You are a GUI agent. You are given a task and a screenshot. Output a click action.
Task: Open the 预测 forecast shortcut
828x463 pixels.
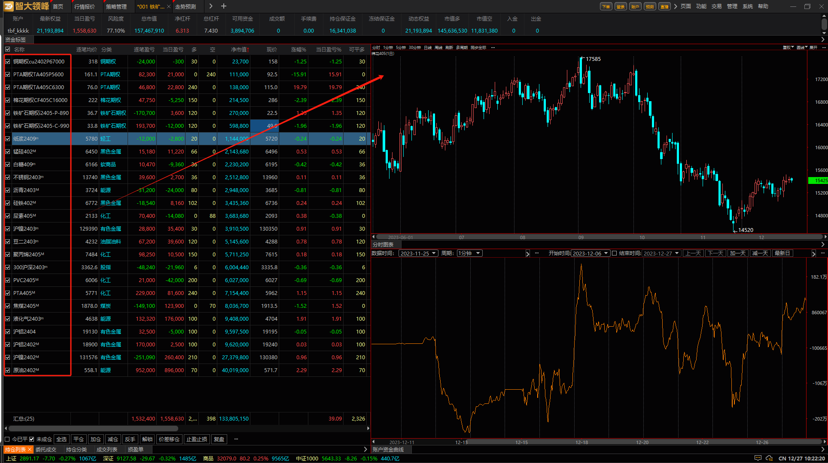(x=649, y=6)
